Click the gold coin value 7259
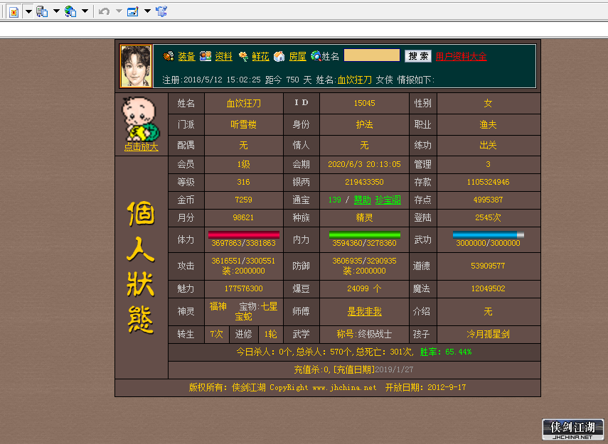Viewport: 608px width, 444px height. coord(243,200)
